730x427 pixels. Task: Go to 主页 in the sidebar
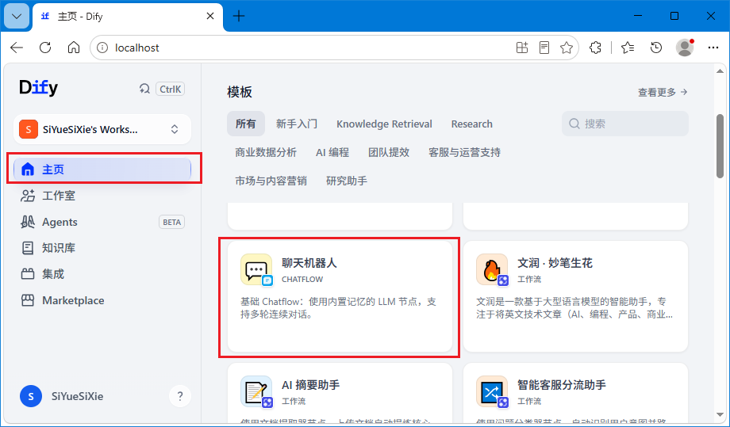pos(102,170)
